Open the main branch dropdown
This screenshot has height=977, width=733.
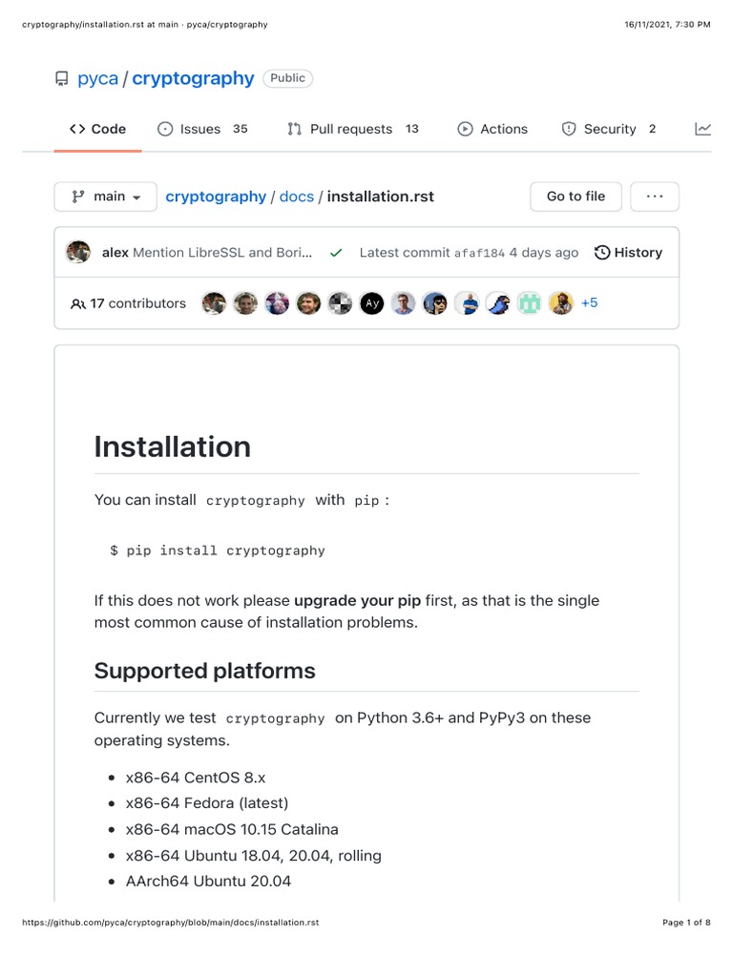106,197
